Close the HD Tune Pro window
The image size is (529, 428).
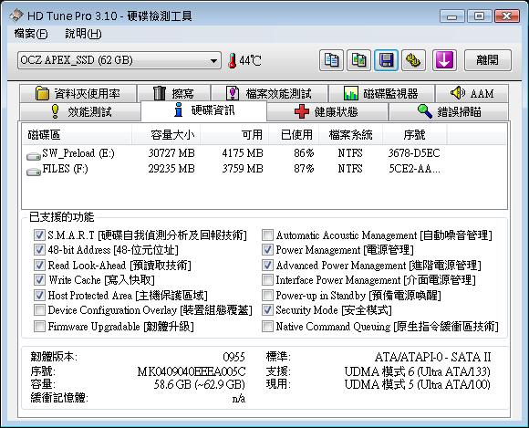(507, 16)
